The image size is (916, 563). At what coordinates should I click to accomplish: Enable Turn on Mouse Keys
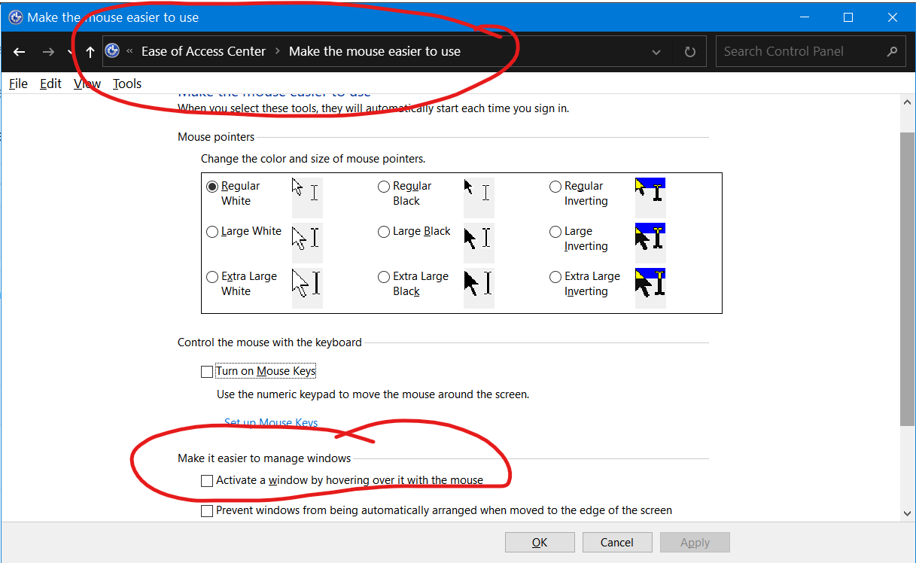(x=207, y=370)
